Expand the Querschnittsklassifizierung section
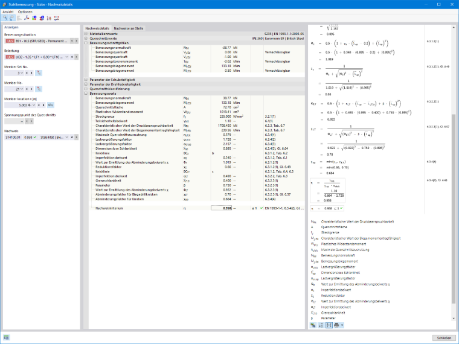The width and height of the screenshot is (459, 344). click(x=86, y=89)
